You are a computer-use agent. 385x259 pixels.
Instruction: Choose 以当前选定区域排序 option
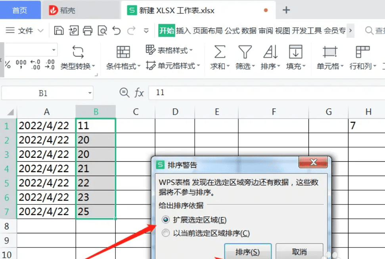[165, 233]
